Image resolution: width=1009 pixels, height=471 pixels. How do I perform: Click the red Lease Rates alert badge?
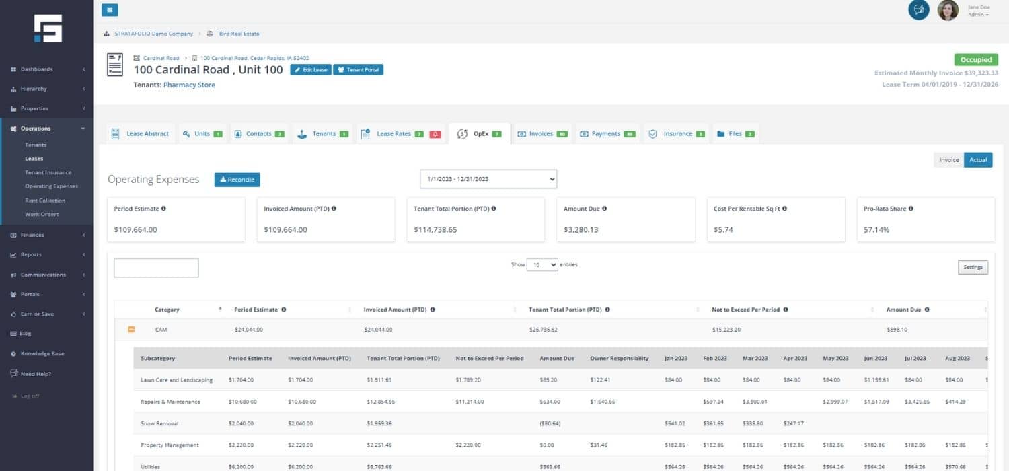pyautogui.click(x=435, y=134)
